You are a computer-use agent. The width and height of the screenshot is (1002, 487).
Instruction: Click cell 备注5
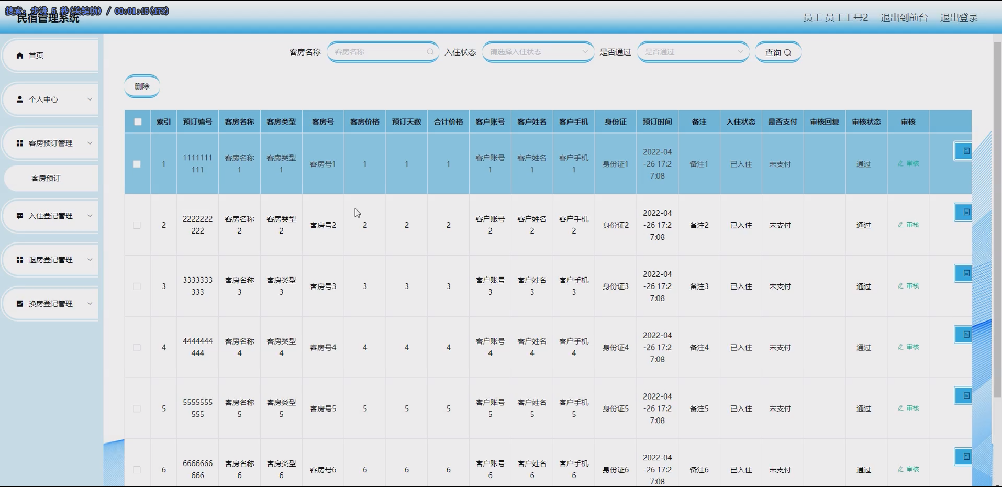[699, 408]
